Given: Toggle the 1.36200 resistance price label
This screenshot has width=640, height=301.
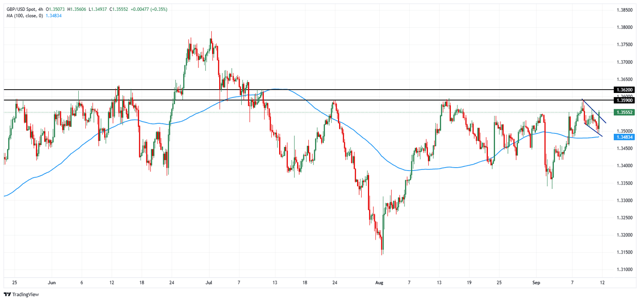Looking at the screenshot, I should (x=625, y=90).
